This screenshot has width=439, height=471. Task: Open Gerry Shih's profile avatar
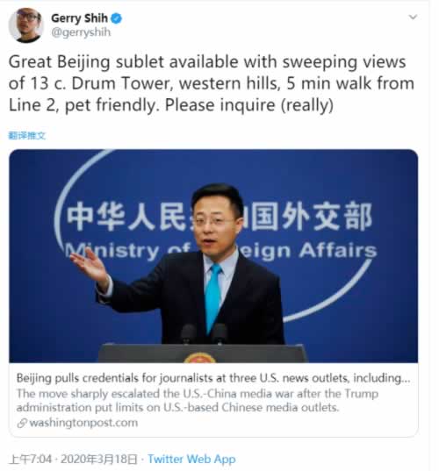click(x=25, y=25)
